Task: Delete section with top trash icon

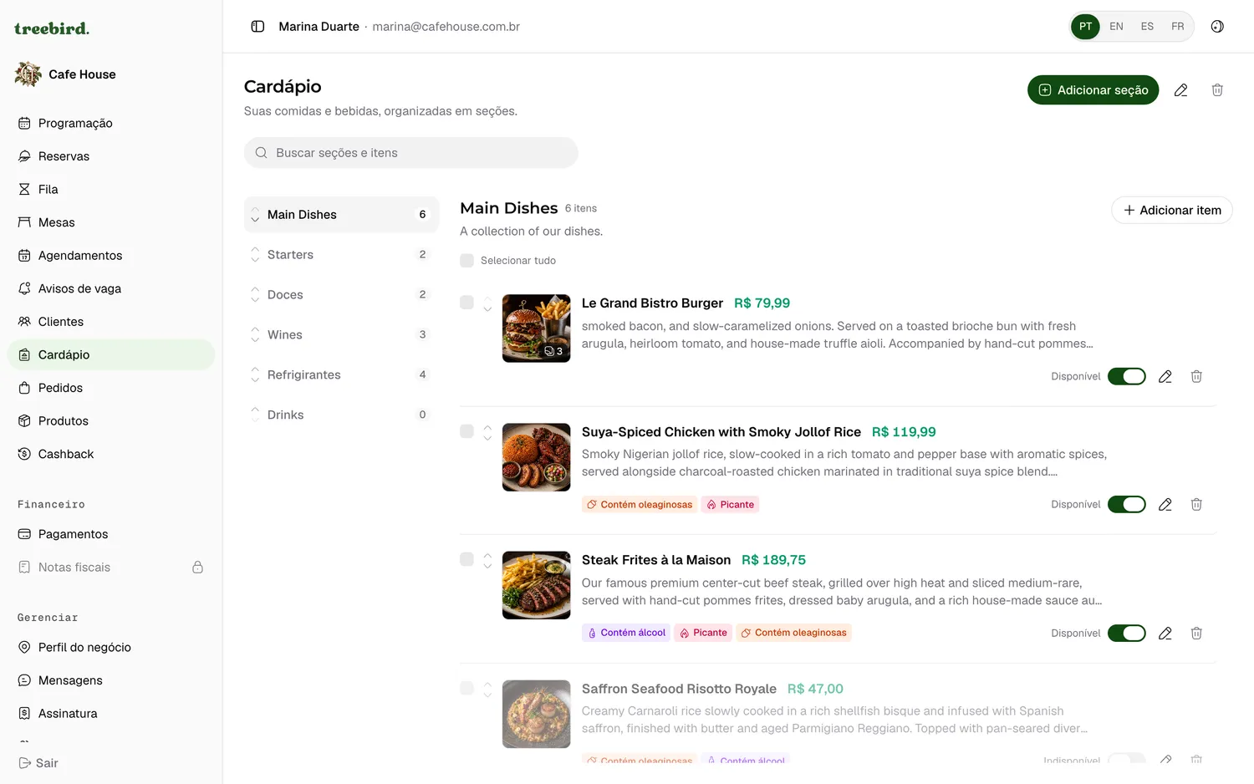Action: (x=1217, y=90)
